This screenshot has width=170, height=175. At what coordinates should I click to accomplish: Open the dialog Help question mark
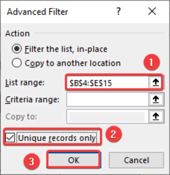[x=118, y=11]
